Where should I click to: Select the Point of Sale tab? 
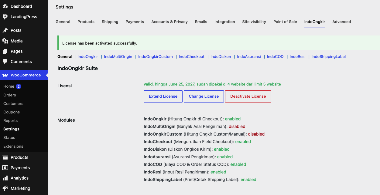[x=285, y=22]
